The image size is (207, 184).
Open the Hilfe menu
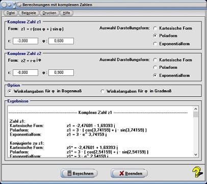[x=66, y=13]
